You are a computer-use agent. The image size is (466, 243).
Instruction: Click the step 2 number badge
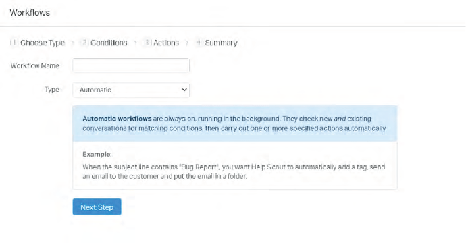pyautogui.click(x=84, y=43)
